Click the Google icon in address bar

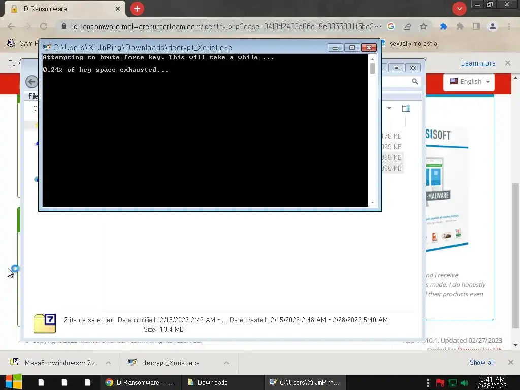pyautogui.click(x=391, y=26)
